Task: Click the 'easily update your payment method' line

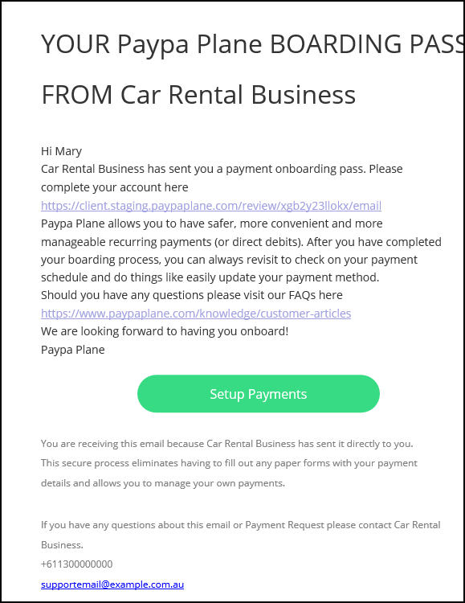Action: (x=210, y=277)
